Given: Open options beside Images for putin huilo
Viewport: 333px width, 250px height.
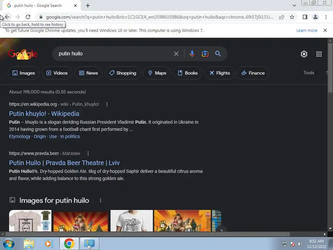Looking at the screenshot, I should 100,200.
